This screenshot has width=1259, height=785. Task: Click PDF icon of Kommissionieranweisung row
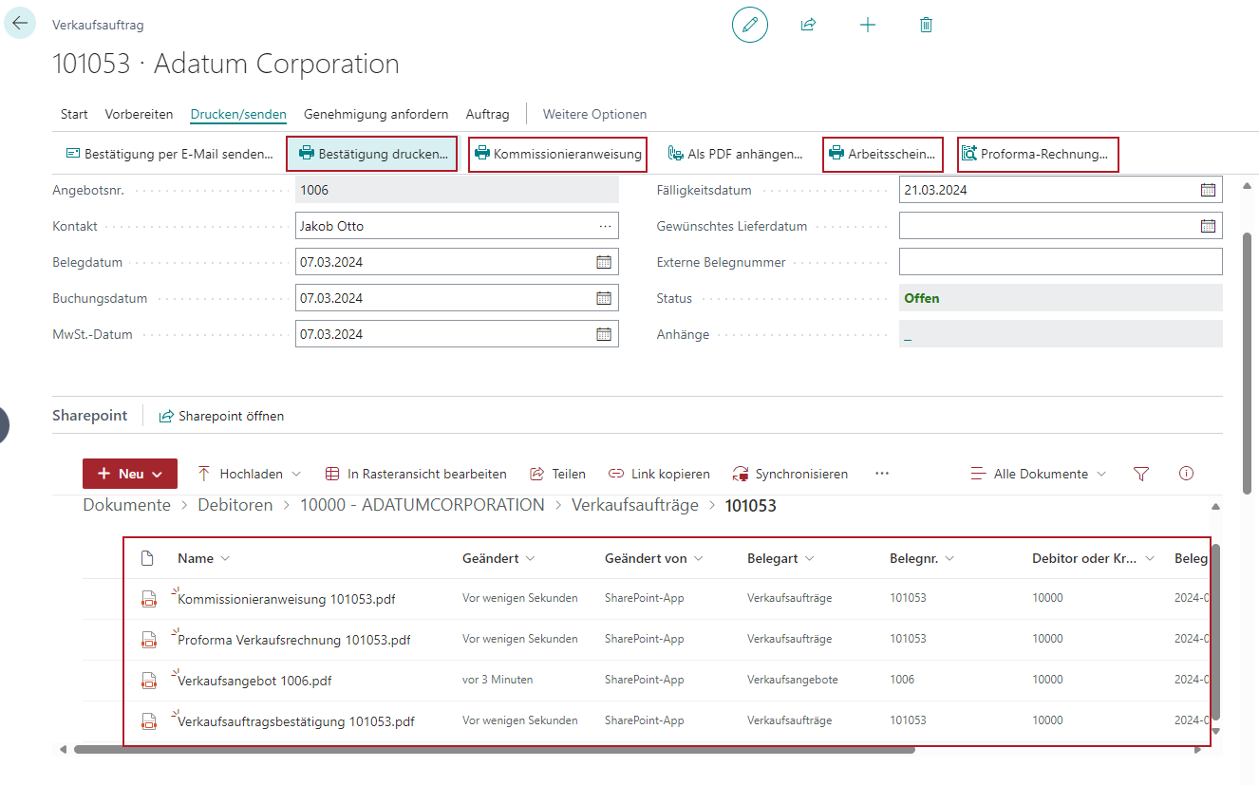click(148, 599)
